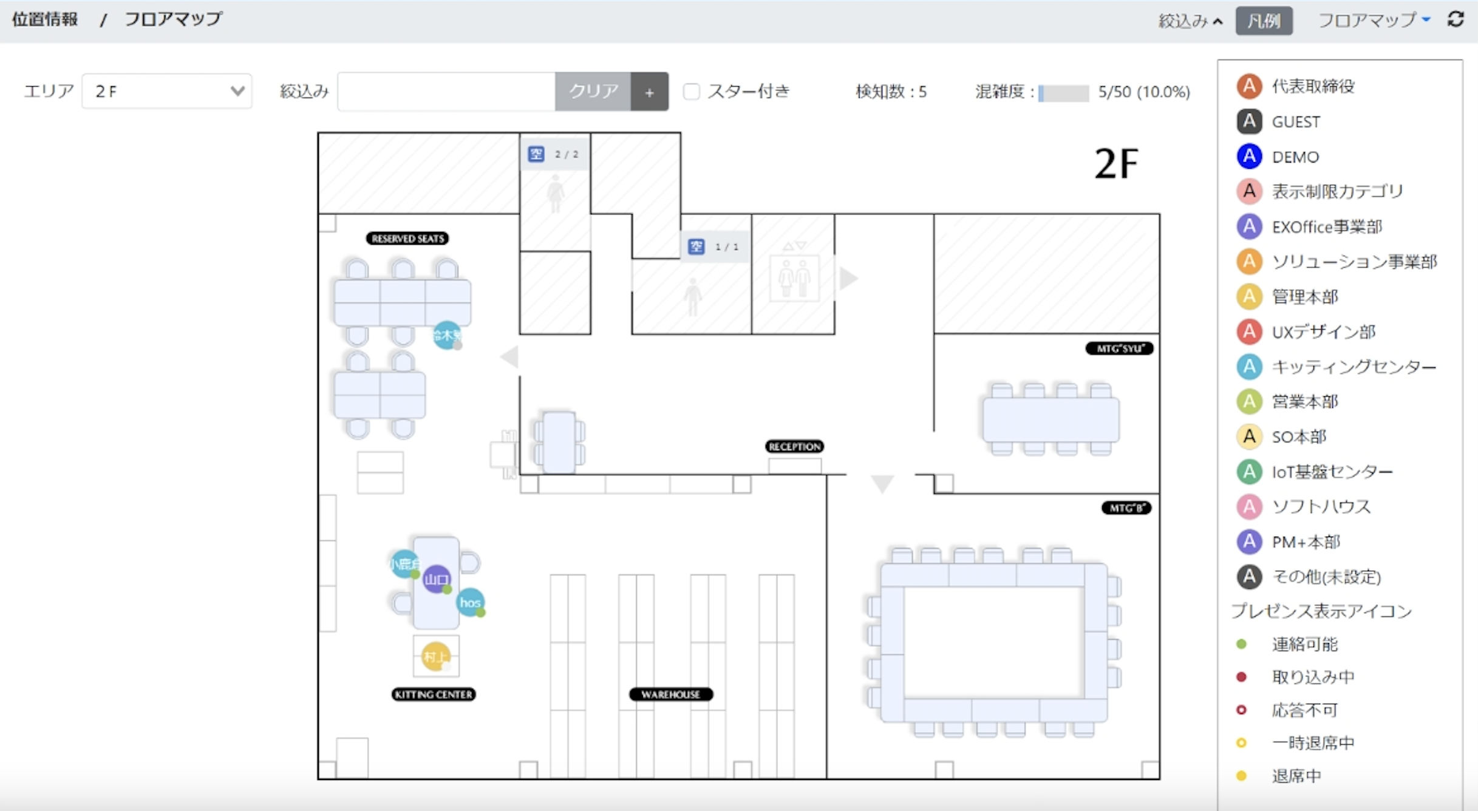Viewport: 1478px width, 811px height.
Task: Click the 混雑度 occupancy progress bar
Action: click(x=1063, y=93)
